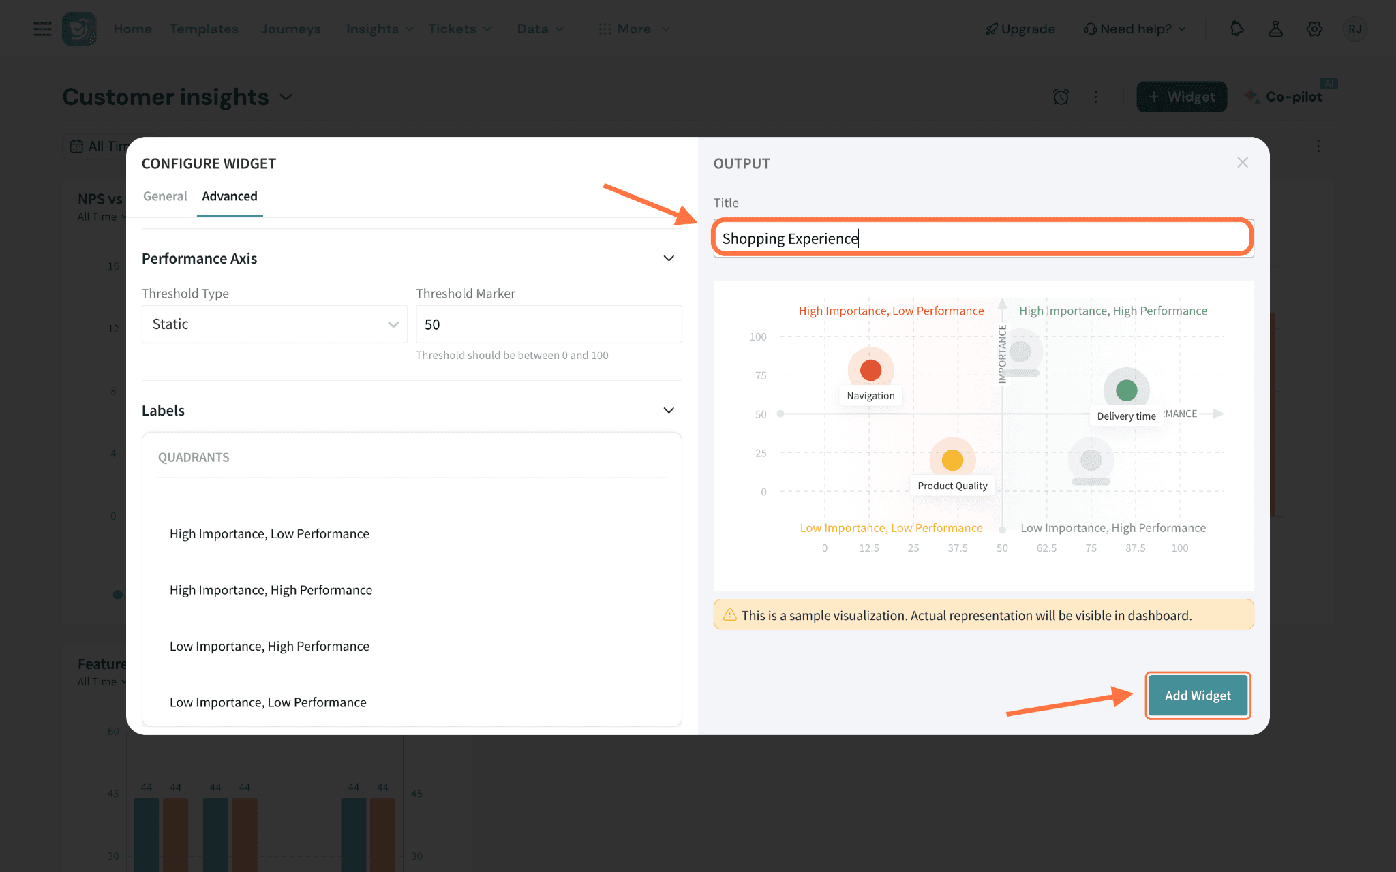Click the + Widget button

[1182, 97]
